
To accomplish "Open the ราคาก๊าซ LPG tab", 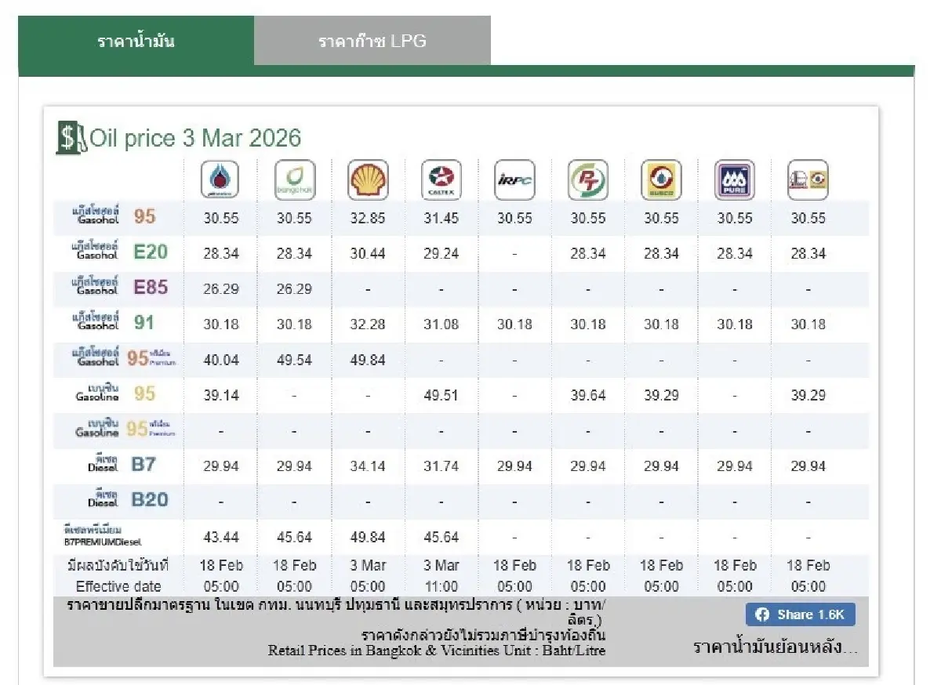I will coord(372,41).
